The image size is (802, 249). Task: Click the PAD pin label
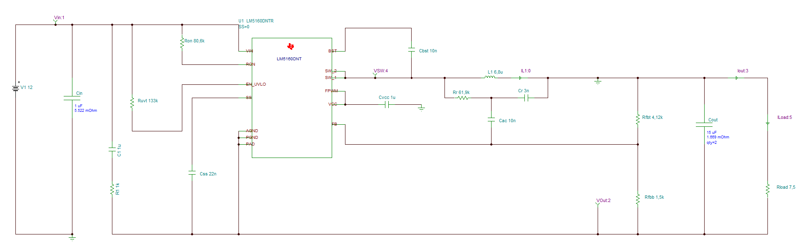pos(250,144)
